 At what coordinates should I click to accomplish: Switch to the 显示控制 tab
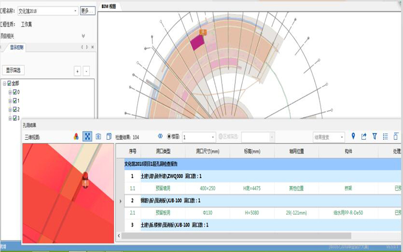[17, 47]
